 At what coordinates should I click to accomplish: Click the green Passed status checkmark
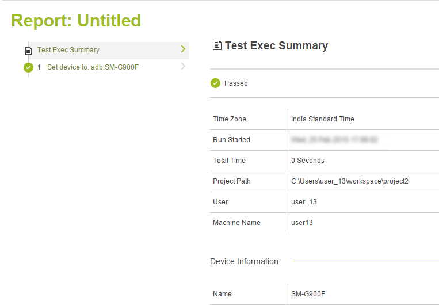(x=215, y=83)
